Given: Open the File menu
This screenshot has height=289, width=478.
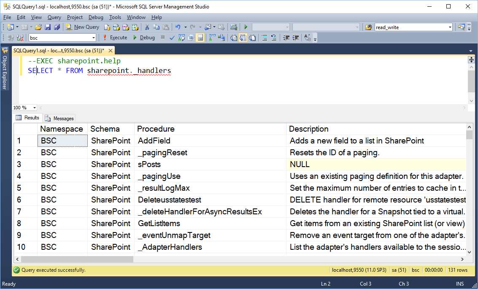Looking at the screenshot, I should [x=7, y=17].
